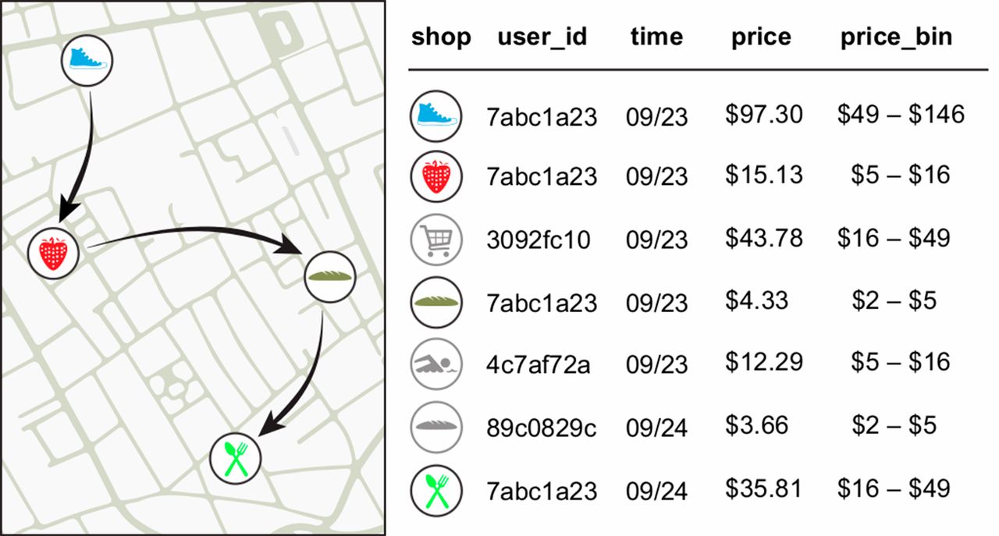Select user ID 4c7af72a
The width and height of the screenshot is (999, 536).
tap(539, 364)
